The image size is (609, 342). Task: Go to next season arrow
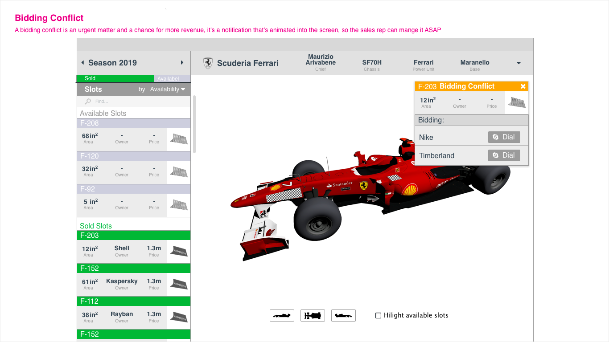pos(182,63)
